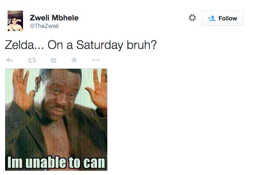Favorite the tweet with the star icon
Screen dimensions: 253x175
tap(74, 60)
